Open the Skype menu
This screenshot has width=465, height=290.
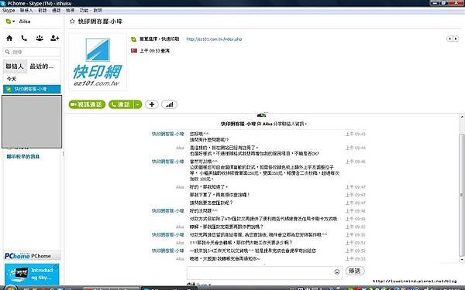click(x=9, y=10)
